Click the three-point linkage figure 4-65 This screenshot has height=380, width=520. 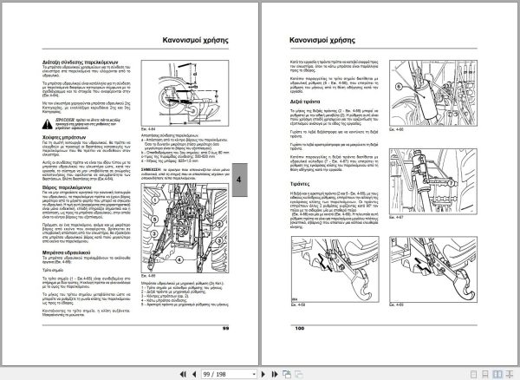185,228
